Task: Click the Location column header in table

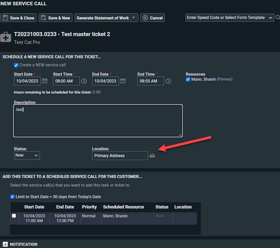Action: point(183,207)
